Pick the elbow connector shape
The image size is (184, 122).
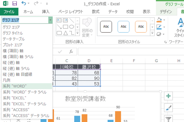tap(72, 33)
